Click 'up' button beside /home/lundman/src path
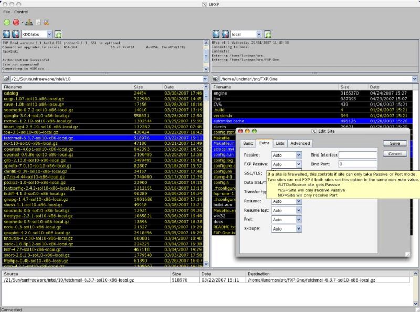420x312 pixels. coord(215,79)
